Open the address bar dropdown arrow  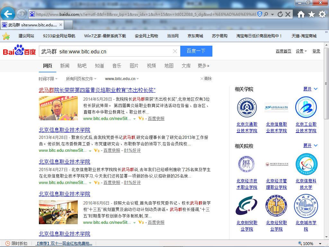tap(272, 14)
